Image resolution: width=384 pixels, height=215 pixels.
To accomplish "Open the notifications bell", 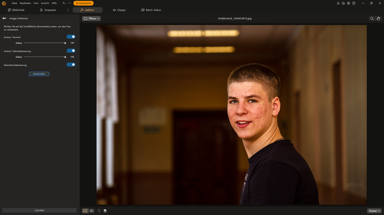I will pos(338,3).
